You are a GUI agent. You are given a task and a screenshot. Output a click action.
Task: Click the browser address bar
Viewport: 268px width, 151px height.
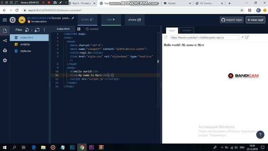pyautogui.click(x=130, y=10)
